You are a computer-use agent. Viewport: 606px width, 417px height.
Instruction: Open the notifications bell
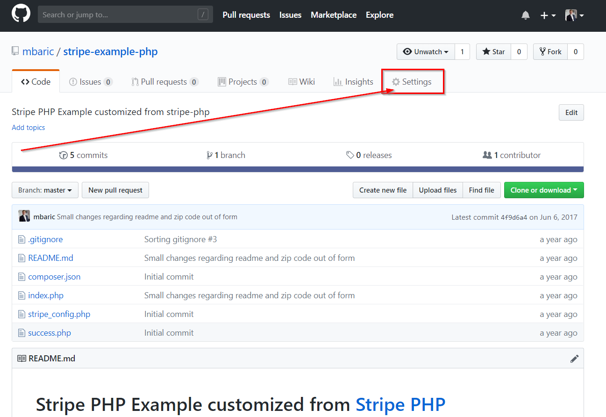point(526,15)
